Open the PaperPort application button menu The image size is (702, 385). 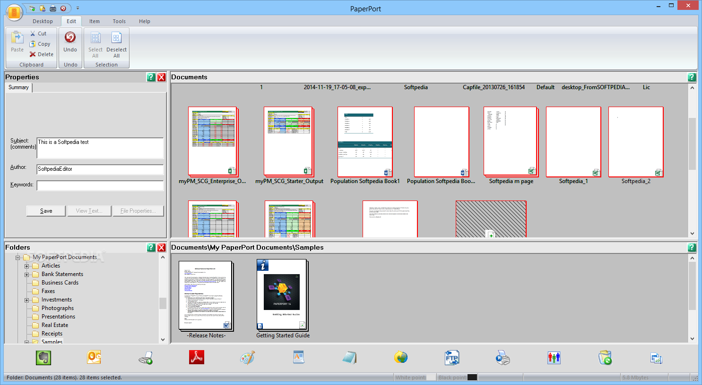(x=14, y=12)
